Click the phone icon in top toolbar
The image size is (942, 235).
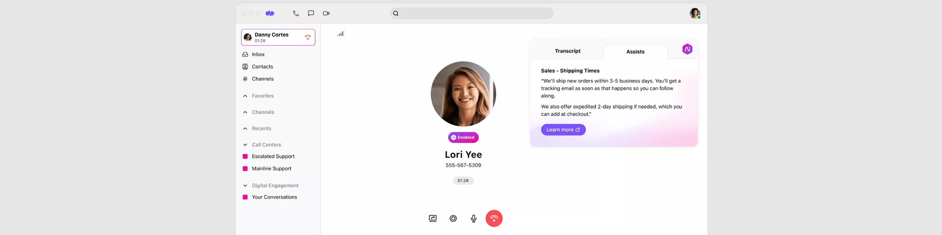(296, 14)
